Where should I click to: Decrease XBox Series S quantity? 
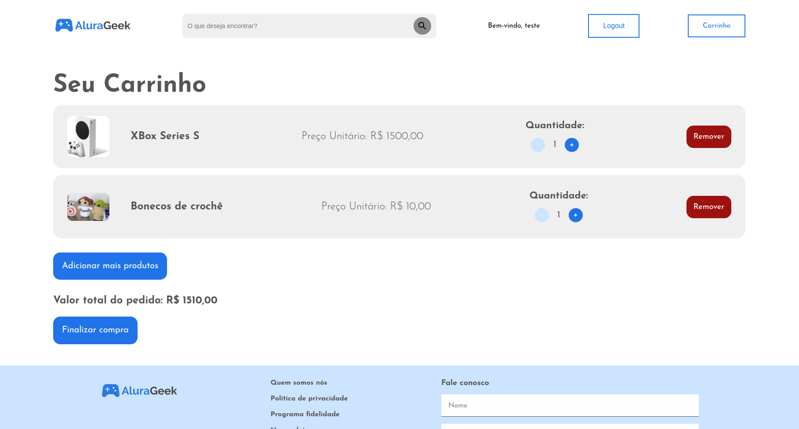pos(538,145)
